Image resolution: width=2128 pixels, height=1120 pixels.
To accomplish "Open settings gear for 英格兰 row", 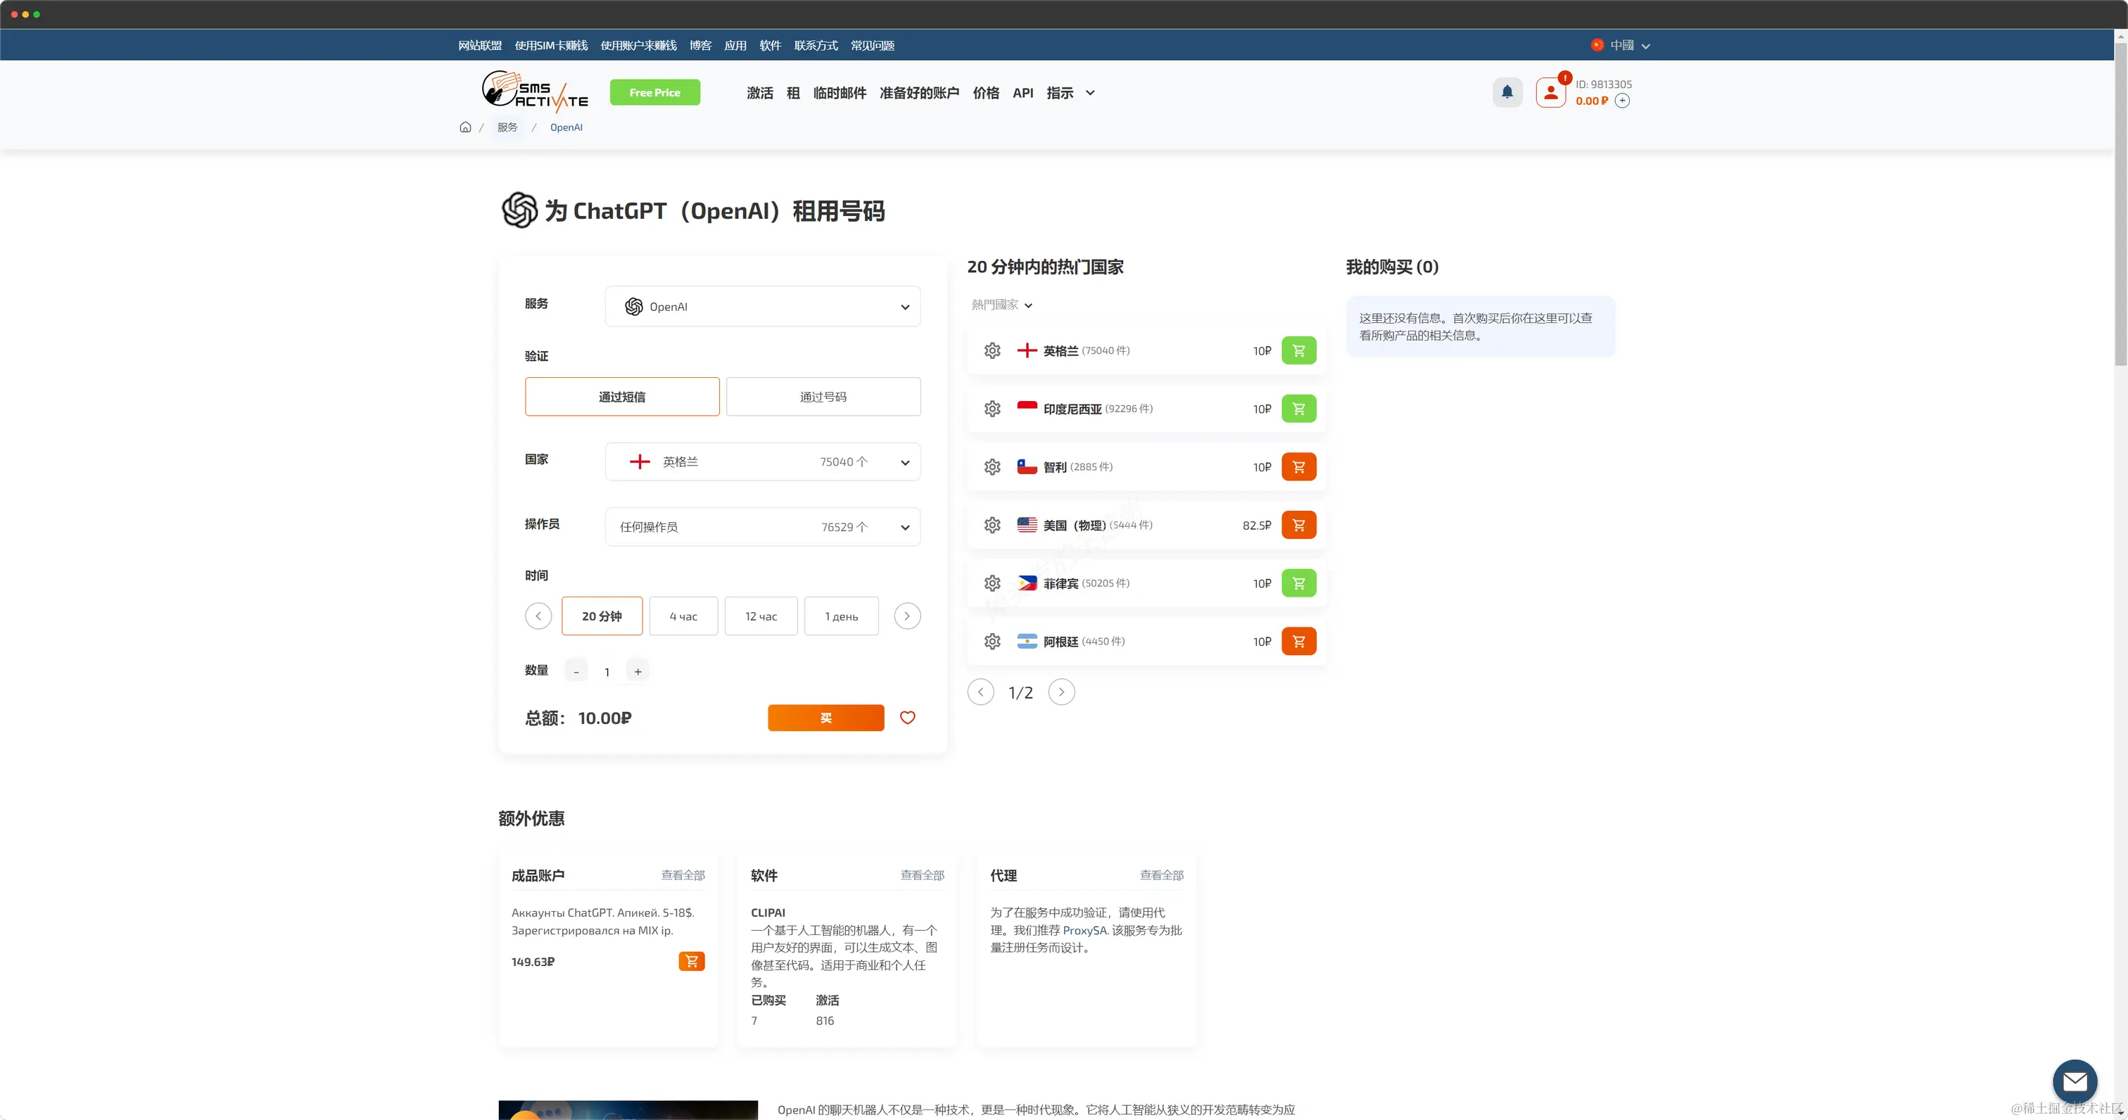I will point(992,351).
